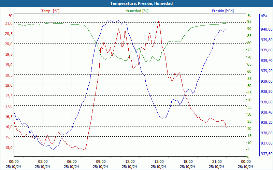Click the "18,5" temperature axis value
Viewport: 273px width, 170px height.
coord(9,75)
